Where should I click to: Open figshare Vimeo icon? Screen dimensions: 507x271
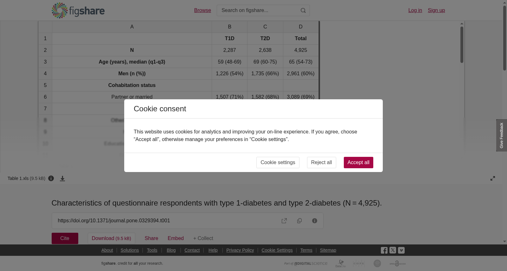point(401,250)
